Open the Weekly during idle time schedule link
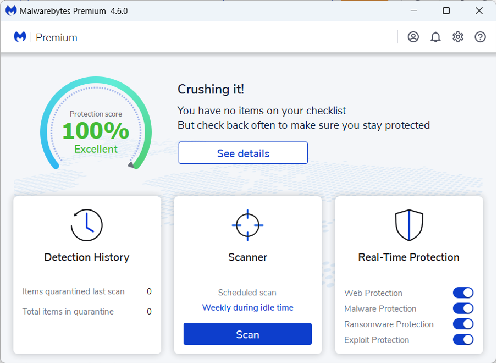Viewport: 497px width, 364px height. (x=247, y=307)
